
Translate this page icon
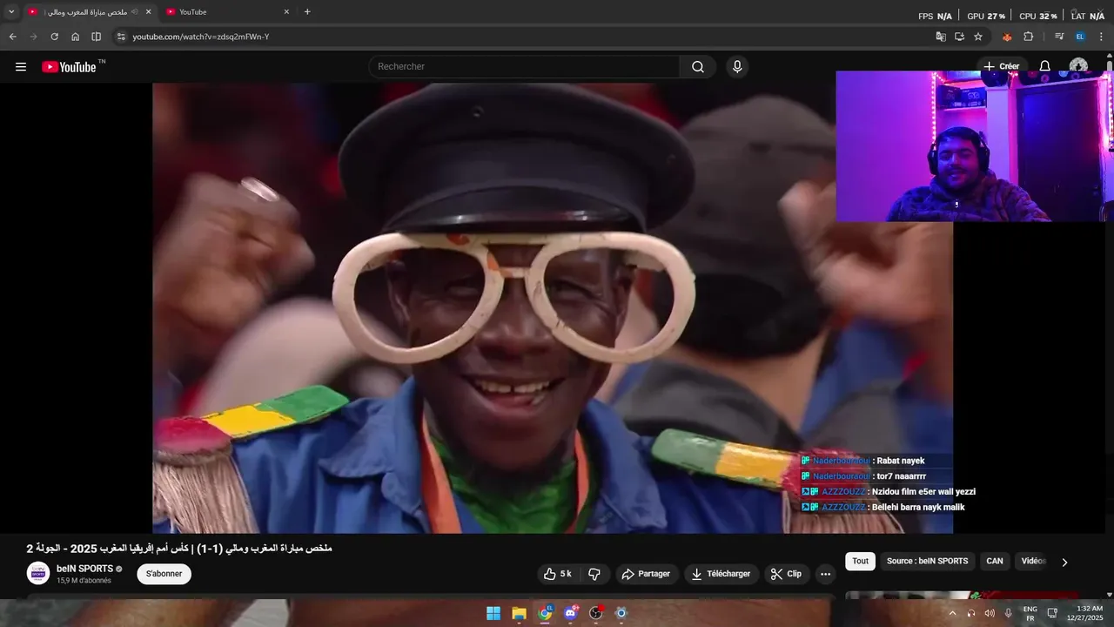[x=941, y=37]
